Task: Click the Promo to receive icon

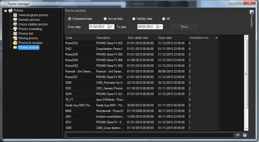Action: pyautogui.click(x=15, y=43)
